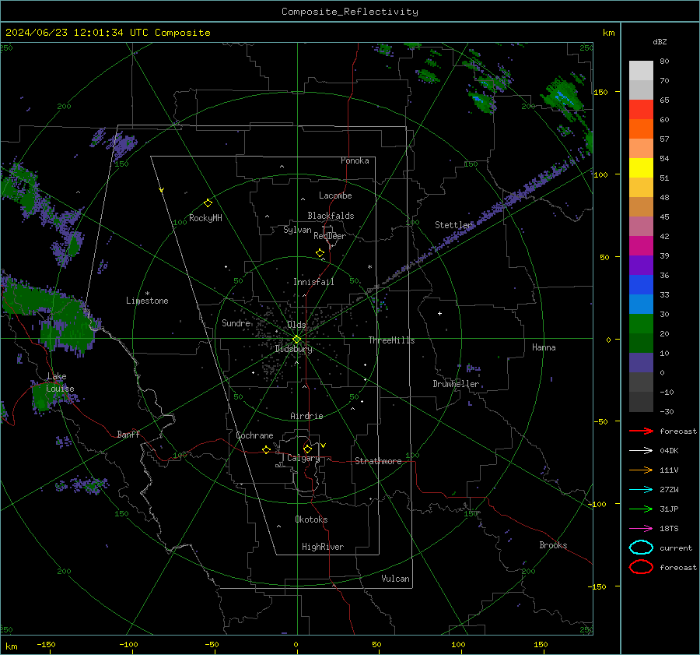Click the Vulcan label
Viewport: 700px width, 655px height.
coord(396,579)
